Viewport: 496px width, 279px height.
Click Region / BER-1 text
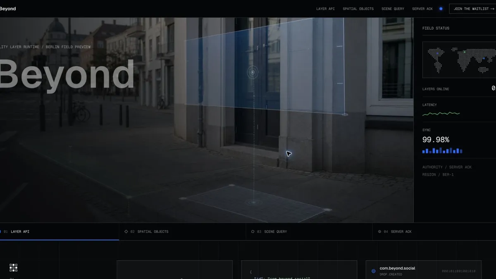click(x=439, y=174)
